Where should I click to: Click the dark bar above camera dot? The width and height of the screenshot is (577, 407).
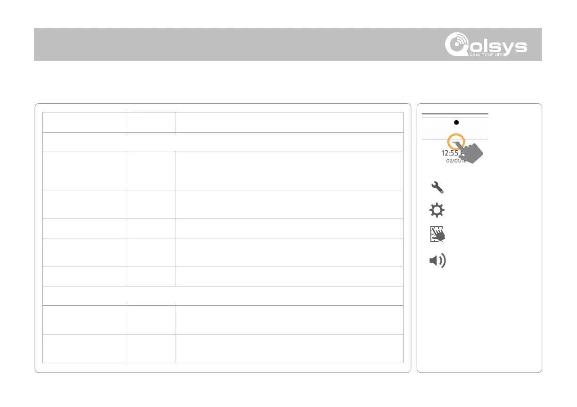(x=455, y=114)
